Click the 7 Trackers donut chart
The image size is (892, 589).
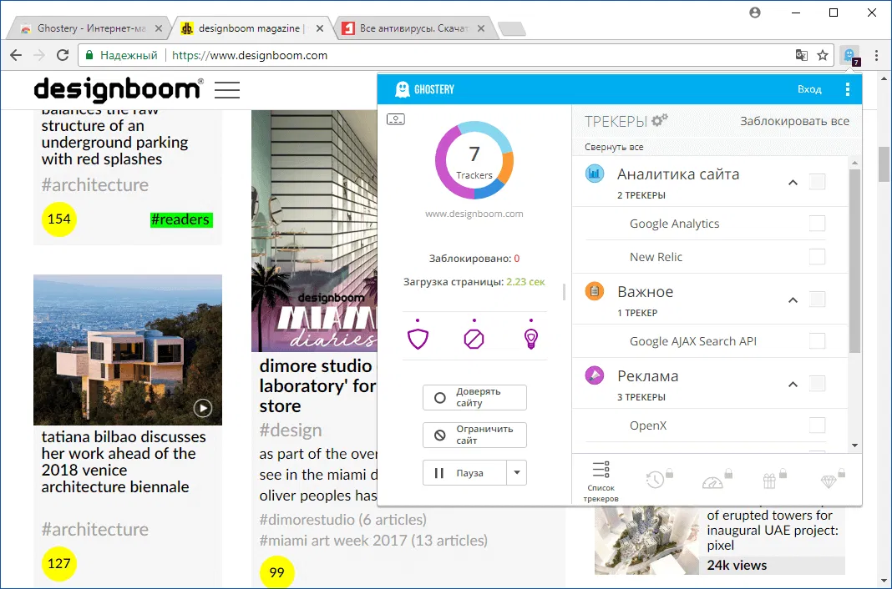[x=474, y=159]
